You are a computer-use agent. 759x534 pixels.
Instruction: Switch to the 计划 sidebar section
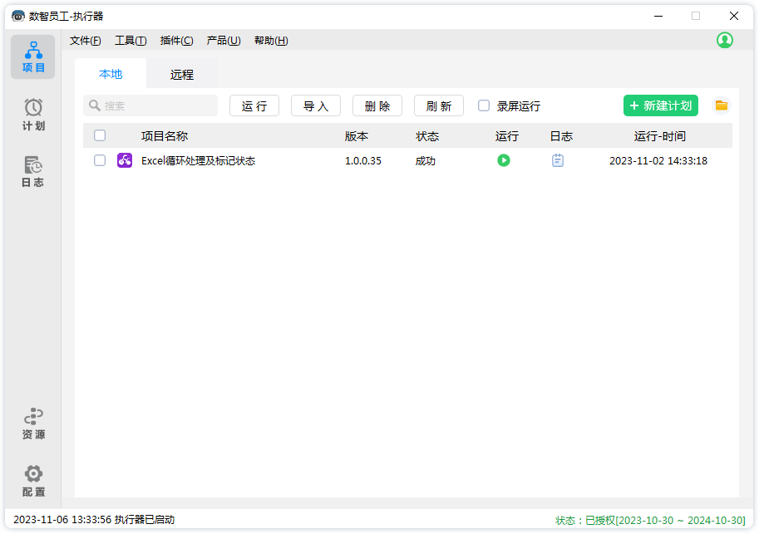pos(32,113)
